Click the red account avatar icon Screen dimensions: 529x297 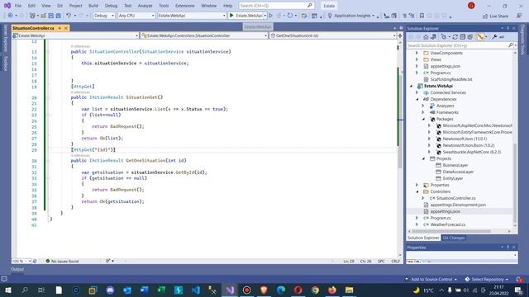point(471,6)
